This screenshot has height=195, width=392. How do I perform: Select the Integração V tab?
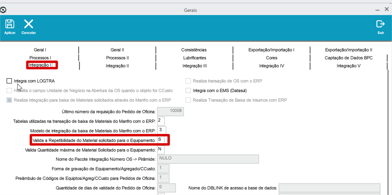click(349, 66)
